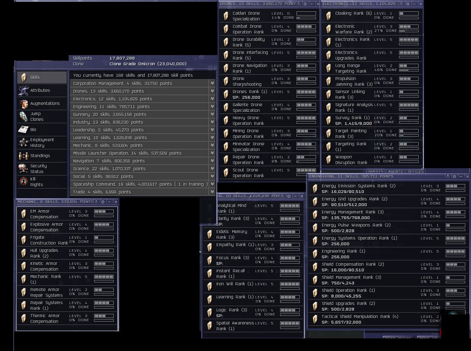Select the Long Range Targeting skill row
The width and height of the screenshot is (471, 351).
[x=372, y=68]
